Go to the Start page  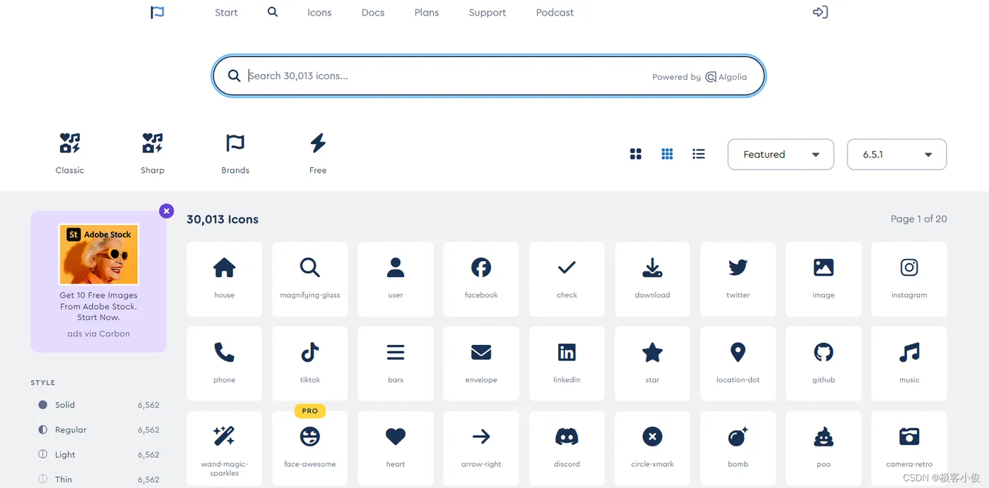click(x=226, y=13)
